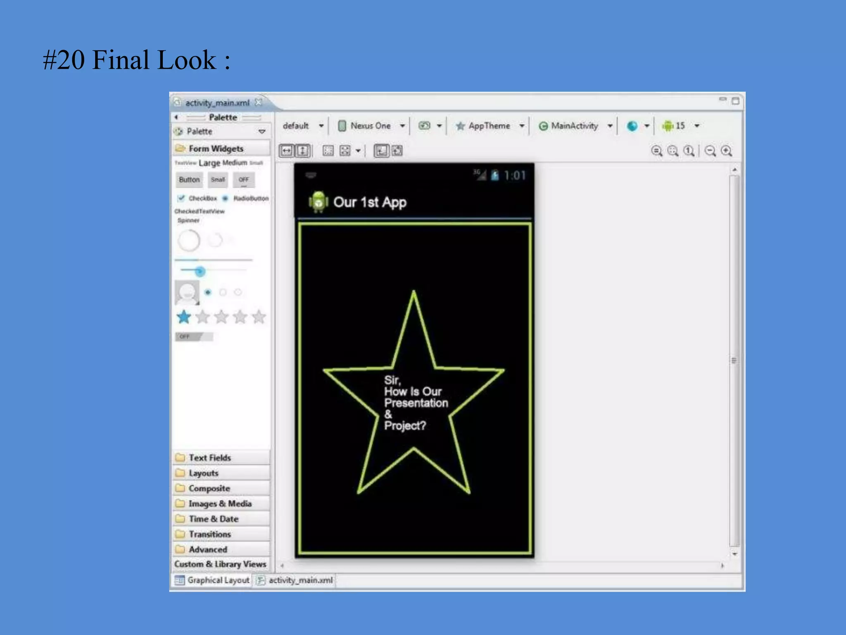The image size is (846, 635).
Task: Toggle vertical fill height layout icon
Action: pos(303,151)
